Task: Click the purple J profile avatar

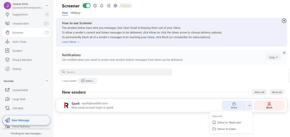Action: (x=7, y=6)
